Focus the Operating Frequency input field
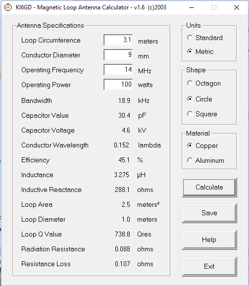249x286 pixels. [118, 69]
